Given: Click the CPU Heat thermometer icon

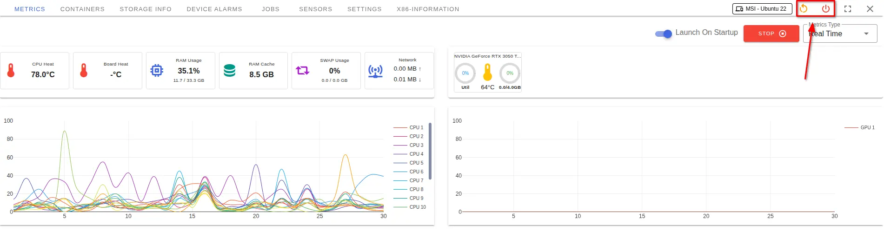Looking at the screenshot, I should coord(11,71).
